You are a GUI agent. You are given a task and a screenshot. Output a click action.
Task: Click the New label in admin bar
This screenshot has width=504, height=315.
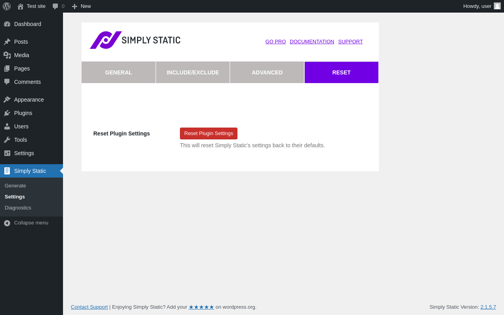coord(86,6)
